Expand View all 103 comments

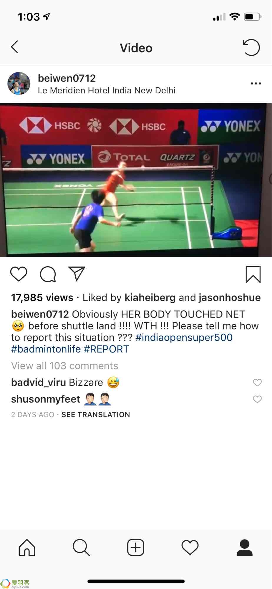tap(64, 366)
